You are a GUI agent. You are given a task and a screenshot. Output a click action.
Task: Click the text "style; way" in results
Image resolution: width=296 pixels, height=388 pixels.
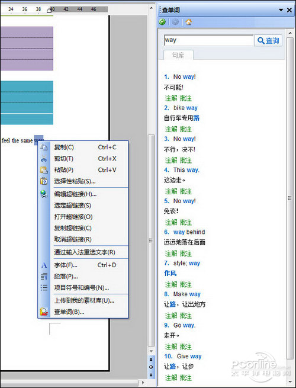(x=186, y=263)
